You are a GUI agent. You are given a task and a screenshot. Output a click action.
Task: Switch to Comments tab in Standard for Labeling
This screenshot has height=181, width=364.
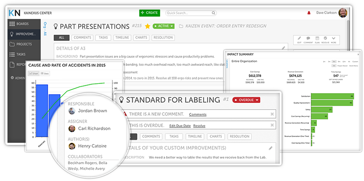coord(151,137)
